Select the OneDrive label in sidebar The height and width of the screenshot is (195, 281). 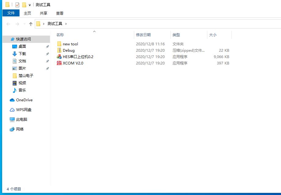[x=24, y=100]
